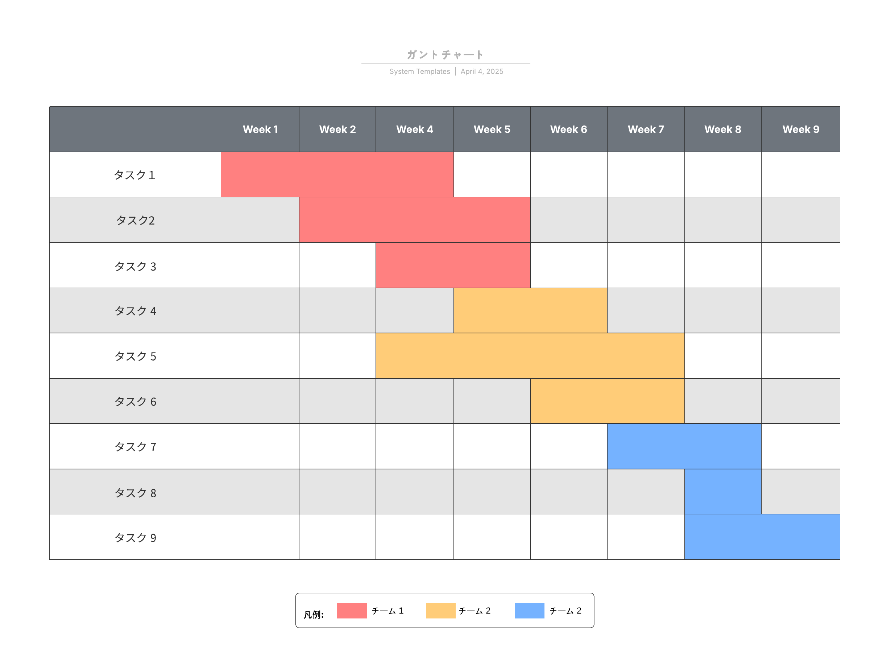Click the タスク 1 row label
The image size is (870, 658).
tap(134, 175)
